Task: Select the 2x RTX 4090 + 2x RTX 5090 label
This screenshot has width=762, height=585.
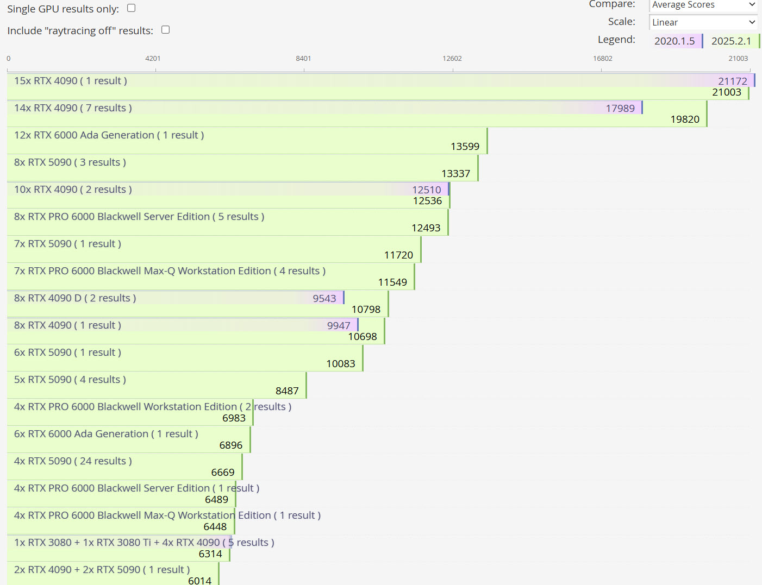Action: [102, 570]
